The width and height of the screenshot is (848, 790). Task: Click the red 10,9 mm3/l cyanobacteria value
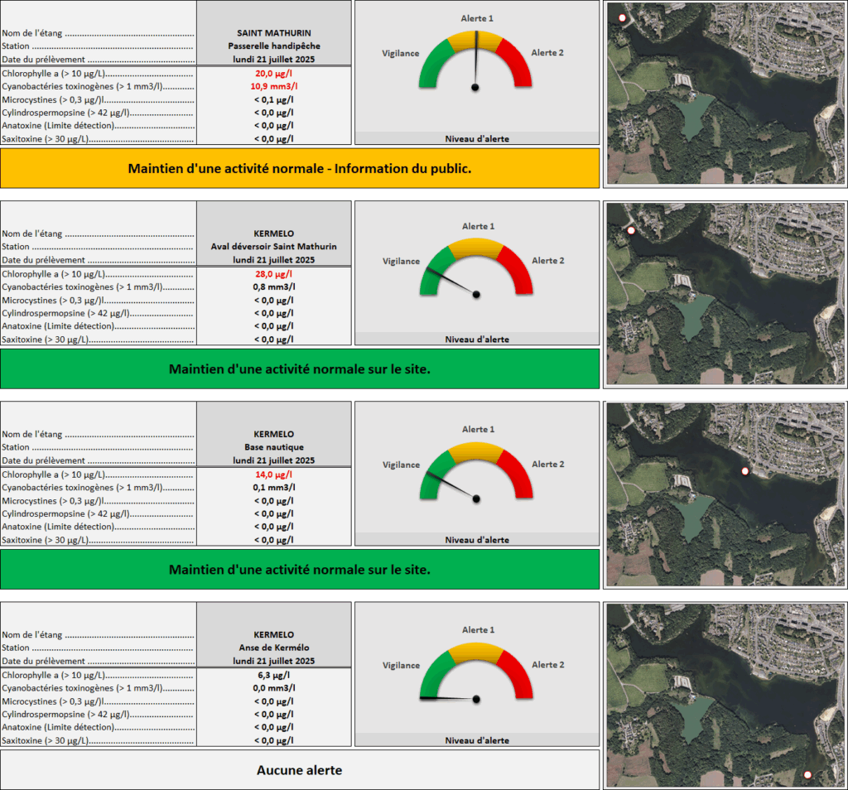point(273,86)
